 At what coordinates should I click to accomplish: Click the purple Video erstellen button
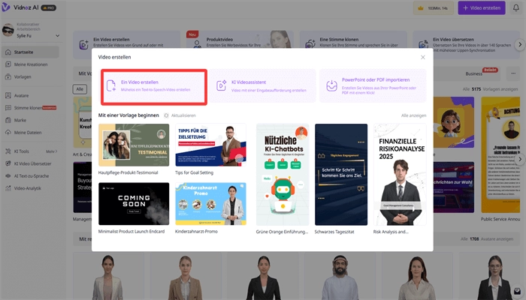coord(482,8)
